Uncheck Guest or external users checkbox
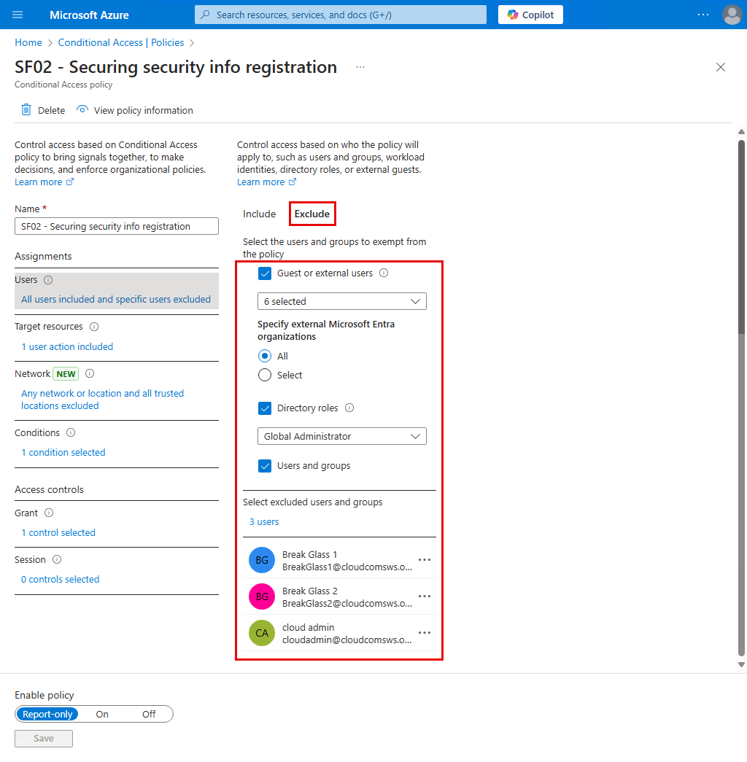The width and height of the screenshot is (747, 762). pyautogui.click(x=265, y=273)
